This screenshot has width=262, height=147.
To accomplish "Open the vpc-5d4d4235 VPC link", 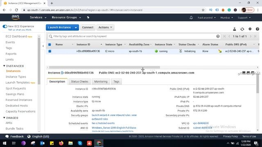I will click(201, 123).
